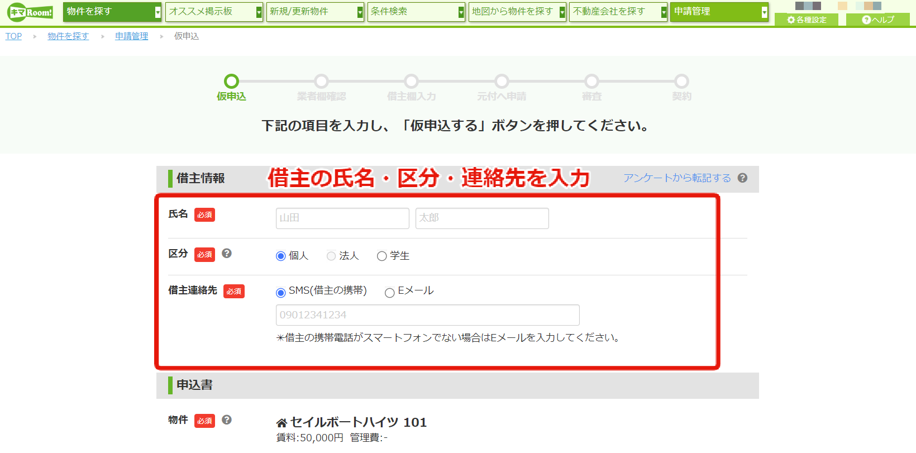Show help tooltip for 物件 field
Viewport: 916px width, 453px height.
(227, 419)
